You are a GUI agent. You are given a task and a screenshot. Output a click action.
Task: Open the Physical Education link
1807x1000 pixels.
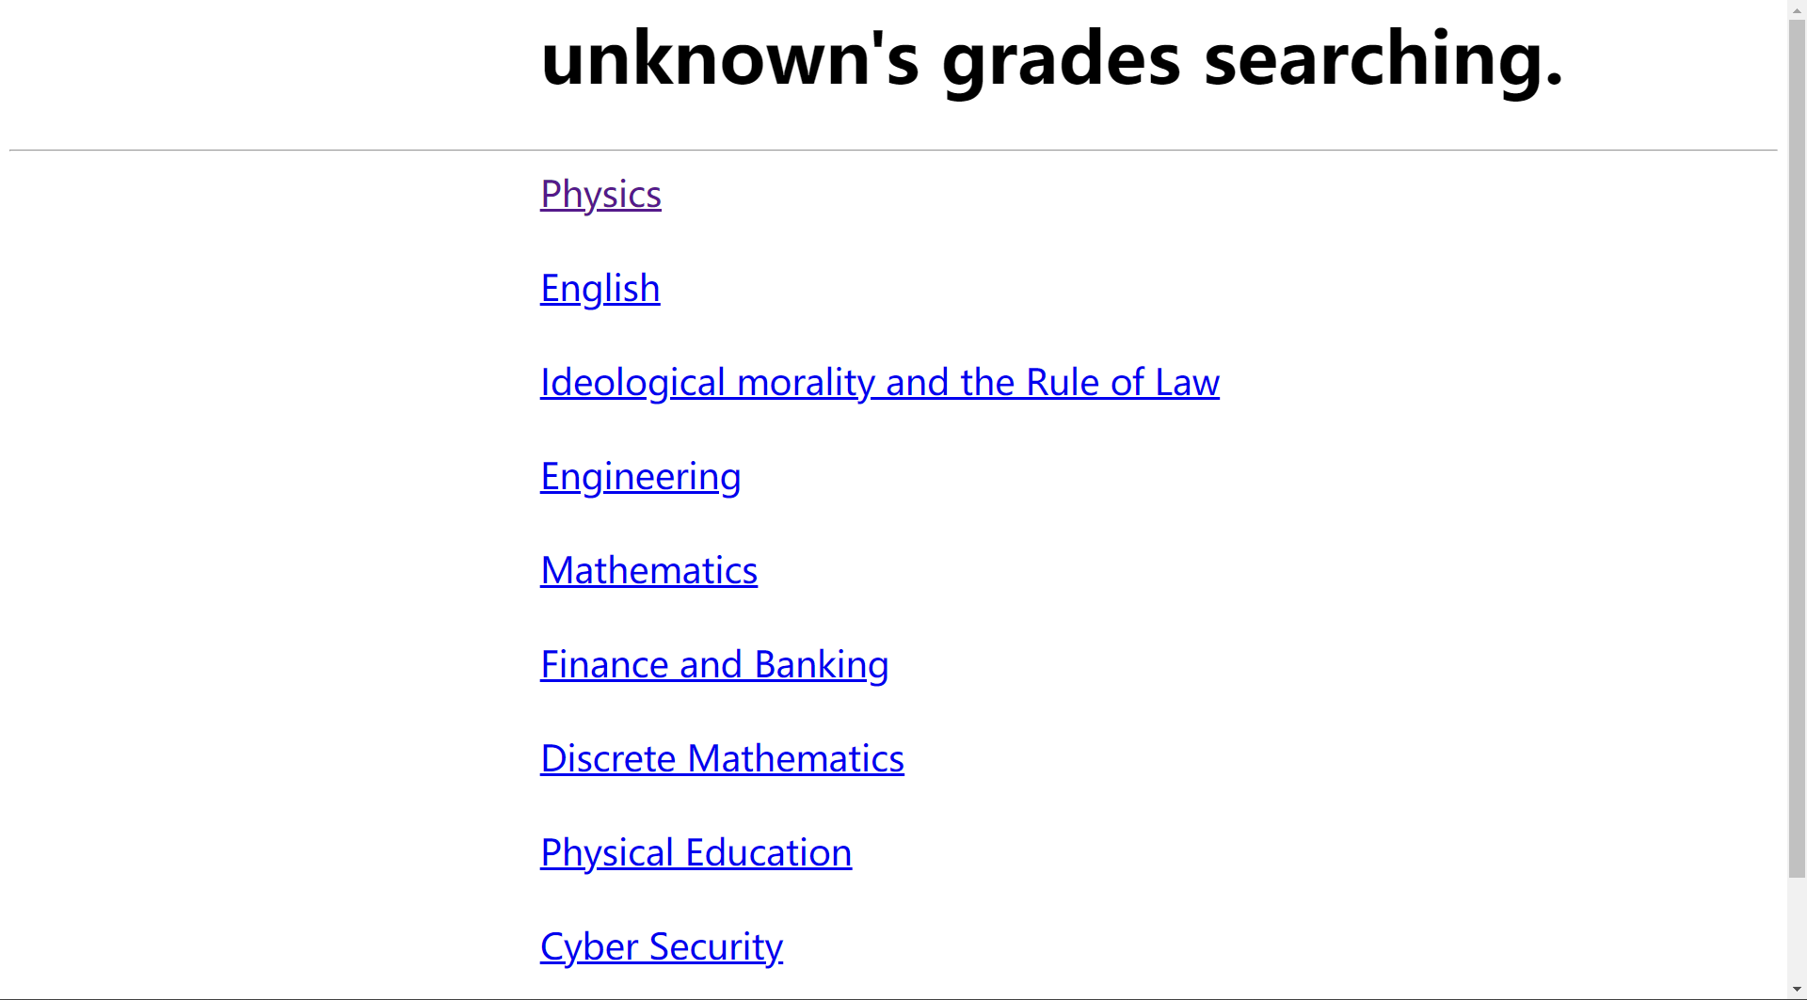(x=696, y=853)
